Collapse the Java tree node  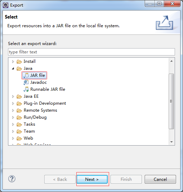pos(13,68)
